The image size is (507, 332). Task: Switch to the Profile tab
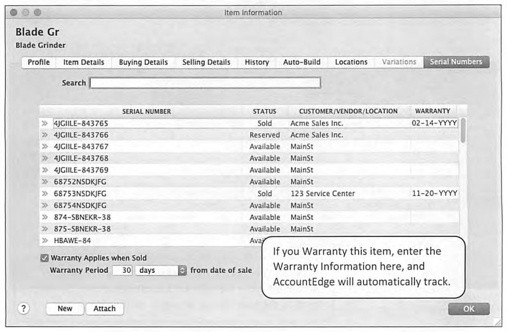click(x=38, y=62)
